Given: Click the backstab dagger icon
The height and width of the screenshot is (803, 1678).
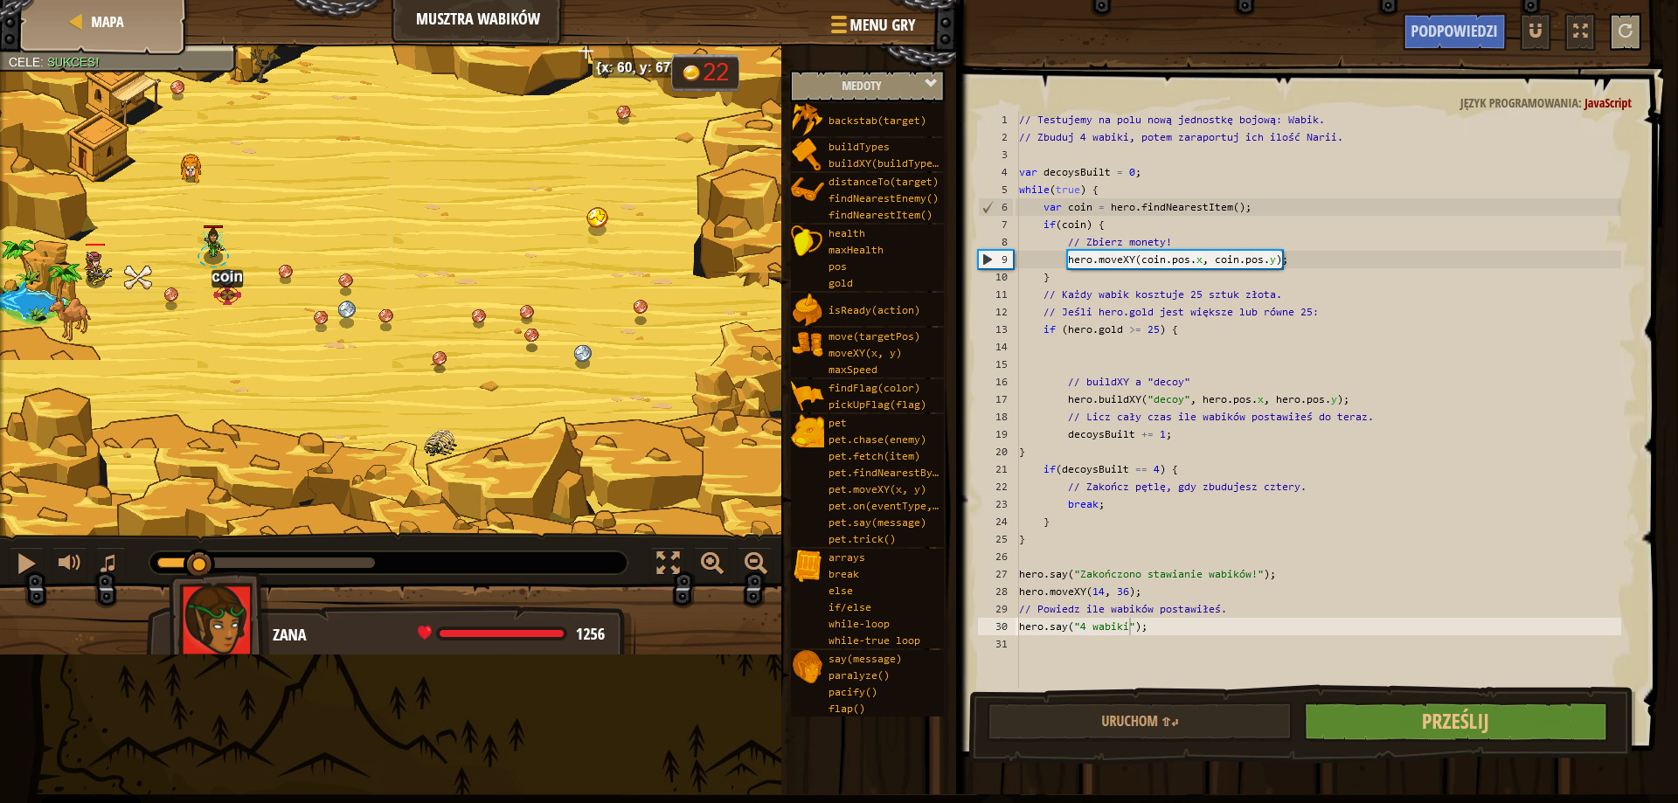Looking at the screenshot, I should tap(807, 120).
